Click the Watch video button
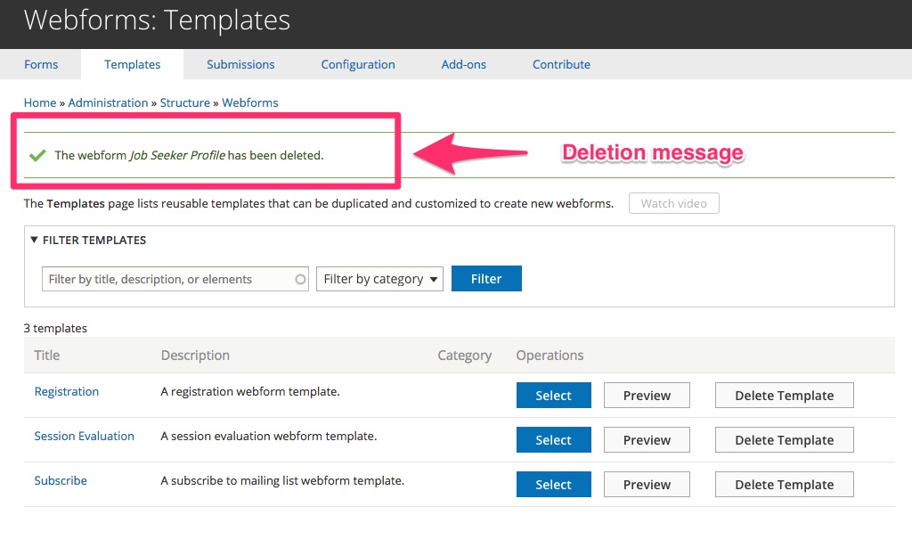The width and height of the screenshot is (912, 548). click(x=673, y=204)
